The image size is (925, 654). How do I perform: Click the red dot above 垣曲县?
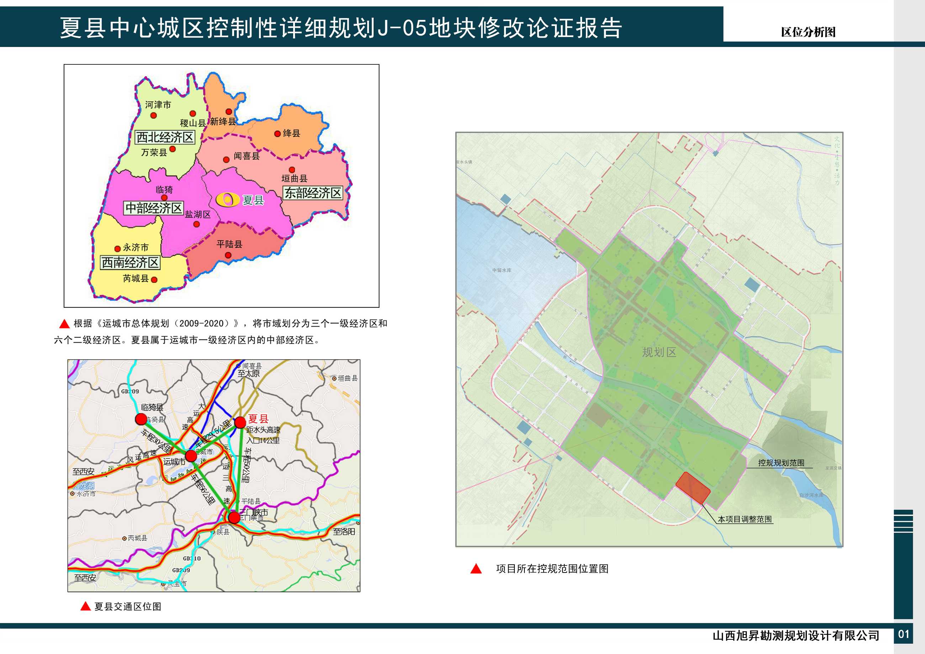tap(292, 170)
